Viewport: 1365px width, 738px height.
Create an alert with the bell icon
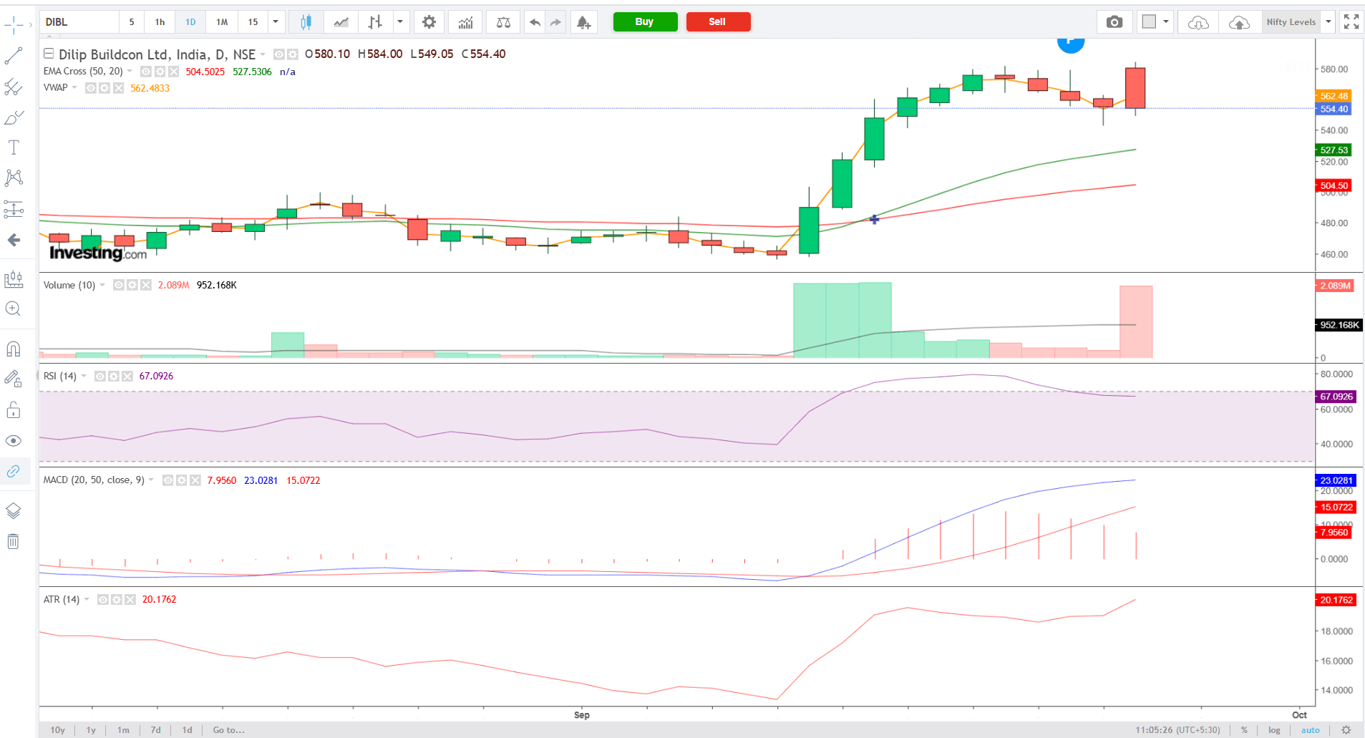click(584, 22)
